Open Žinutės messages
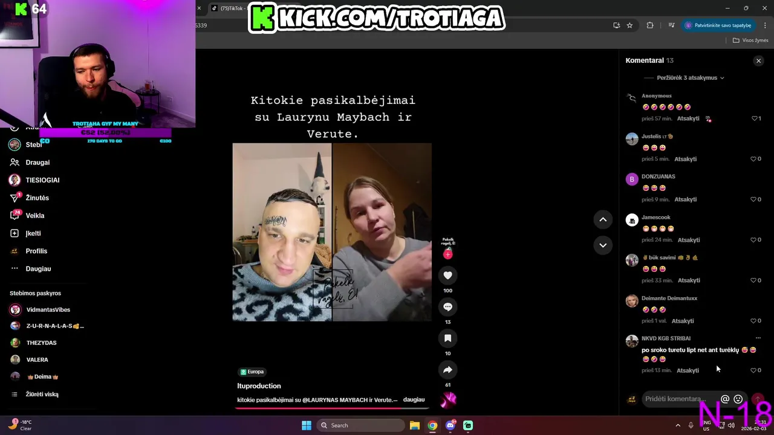The image size is (774, 435). pyautogui.click(x=37, y=198)
